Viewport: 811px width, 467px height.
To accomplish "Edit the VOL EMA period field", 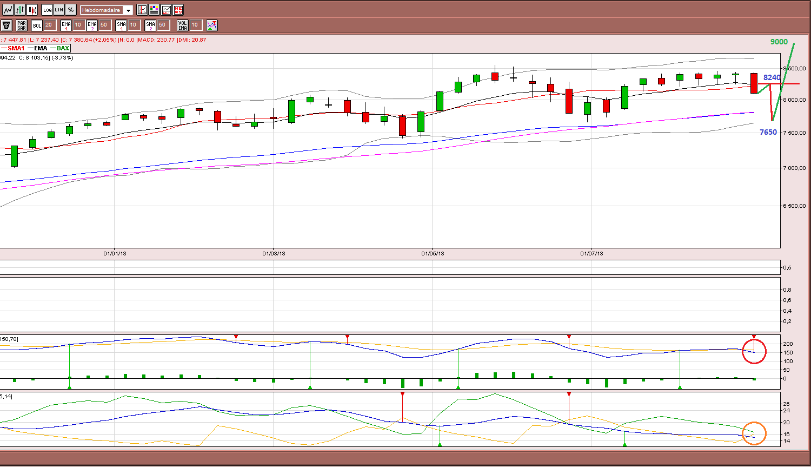I will [x=196, y=25].
